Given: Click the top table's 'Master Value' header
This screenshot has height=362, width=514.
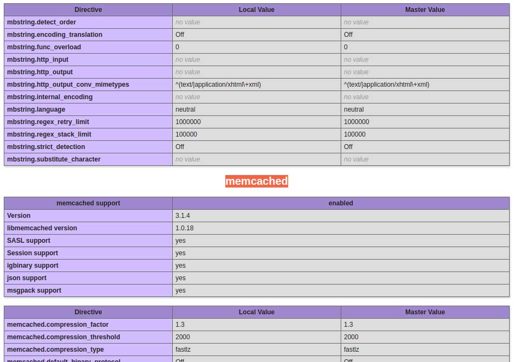Looking at the screenshot, I should [x=425, y=10].
